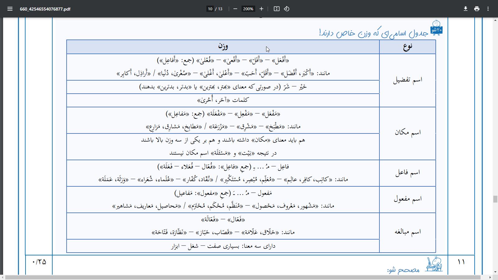Click the table header cell 'نوع'
498x280 pixels.
coord(407,47)
